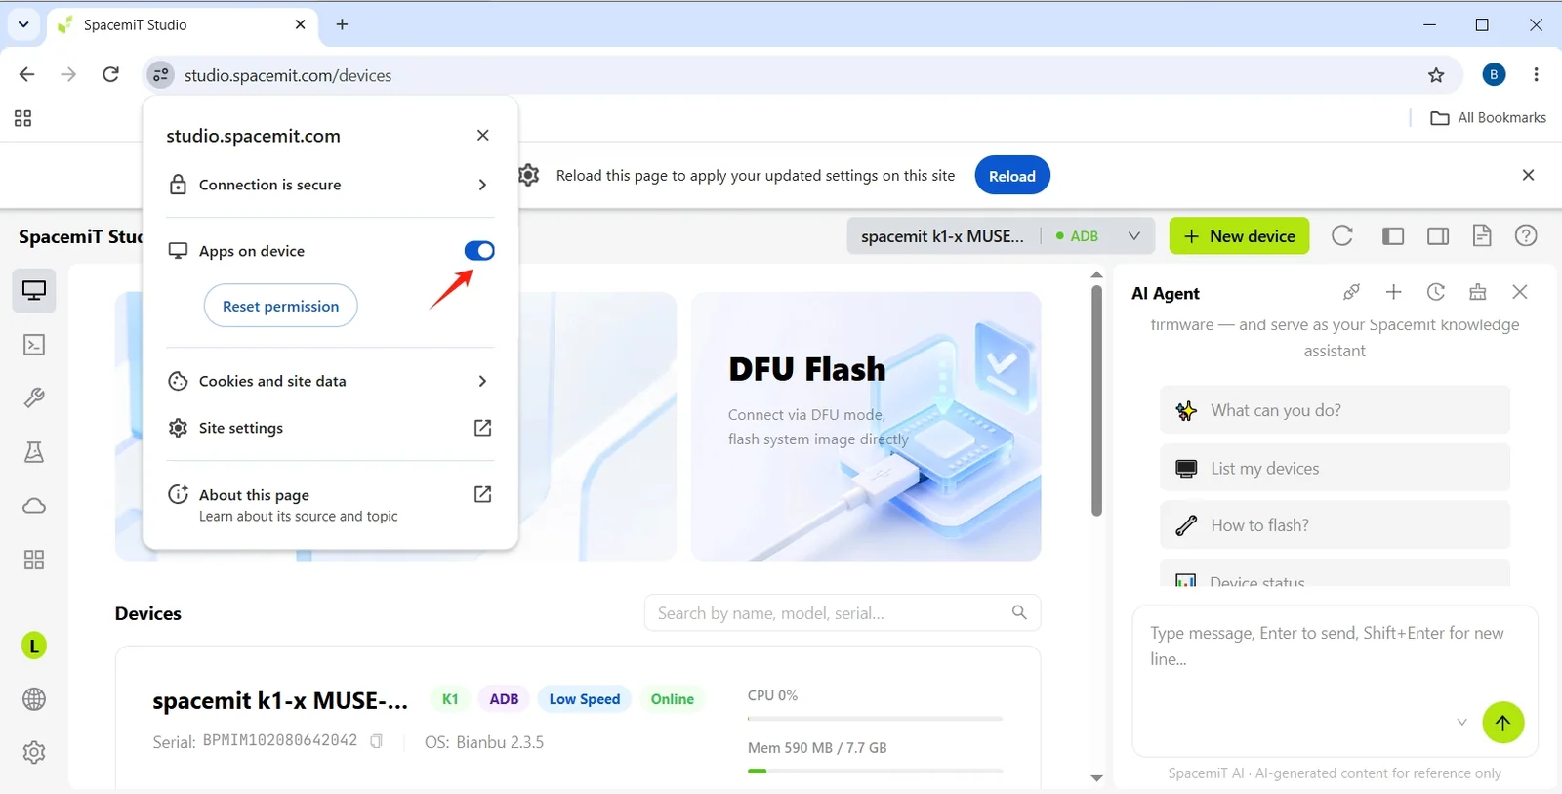Screen dimensions: 1562x794
Task: Open the cloud sidebar icon
Action: click(x=34, y=506)
